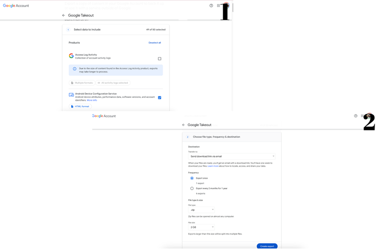
Task: Expand the File size 2 GB dropdown
Action: point(202,227)
